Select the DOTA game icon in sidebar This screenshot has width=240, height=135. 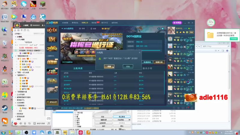click(x=52, y=30)
